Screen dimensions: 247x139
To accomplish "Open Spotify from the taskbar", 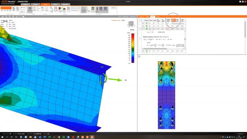I will 64,137.
